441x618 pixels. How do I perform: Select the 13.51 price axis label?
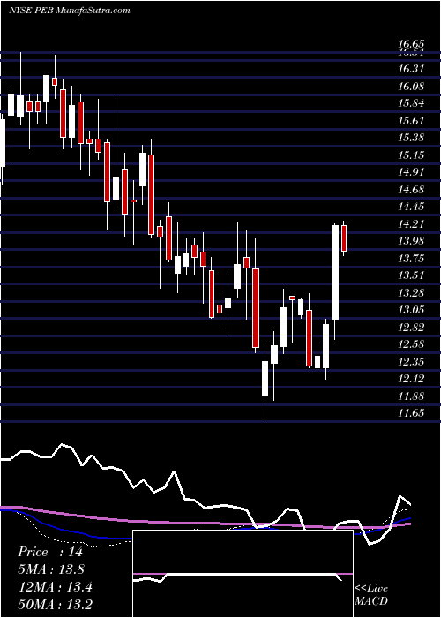411,275
